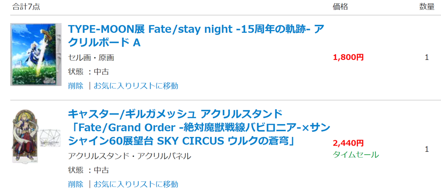Open the TYPE-MOON展 acrylic board thumbnail
Viewport: 441px width, 196px height.
click(x=36, y=54)
